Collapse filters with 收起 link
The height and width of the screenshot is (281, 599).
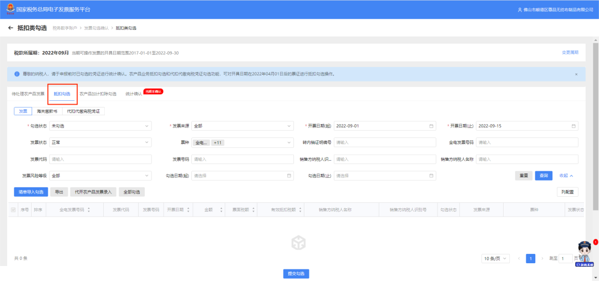pos(566,176)
